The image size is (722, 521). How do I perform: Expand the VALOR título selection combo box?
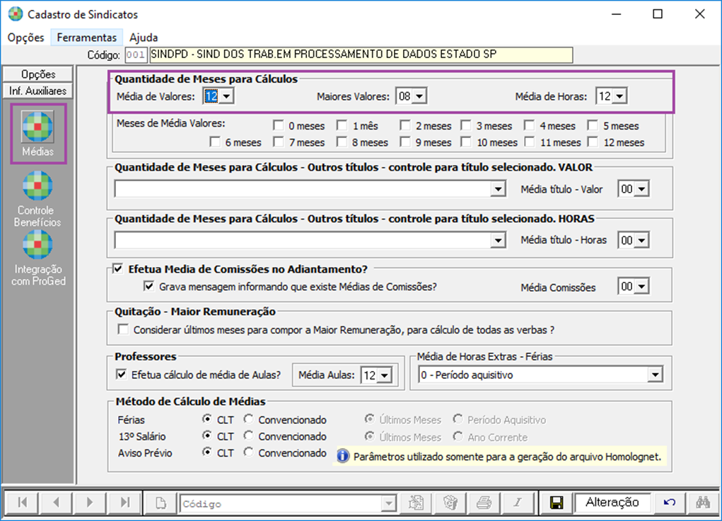pyautogui.click(x=498, y=189)
